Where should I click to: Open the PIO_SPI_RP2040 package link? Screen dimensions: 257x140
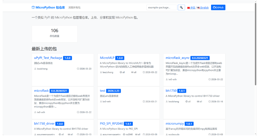[111, 124]
